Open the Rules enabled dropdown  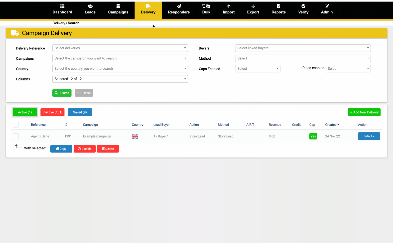348,69
